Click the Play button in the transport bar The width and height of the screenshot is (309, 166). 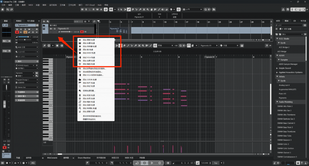click(152, 163)
